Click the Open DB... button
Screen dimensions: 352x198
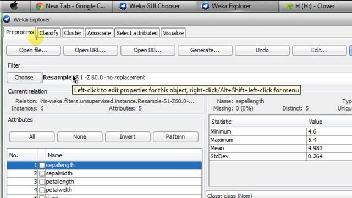coord(148,50)
